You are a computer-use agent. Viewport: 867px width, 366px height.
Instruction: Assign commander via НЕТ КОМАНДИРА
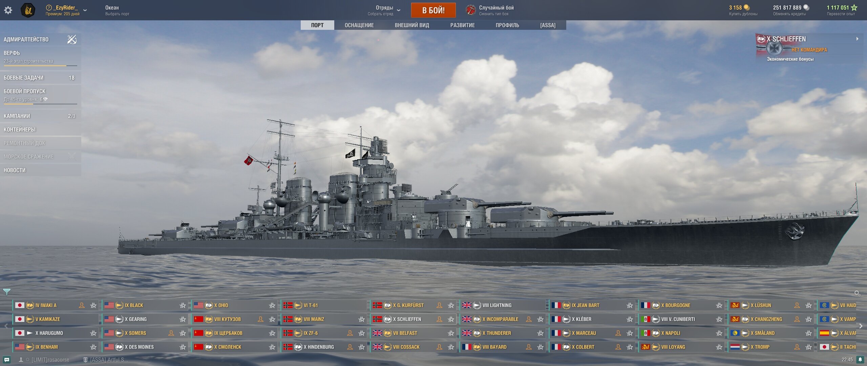coord(809,50)
